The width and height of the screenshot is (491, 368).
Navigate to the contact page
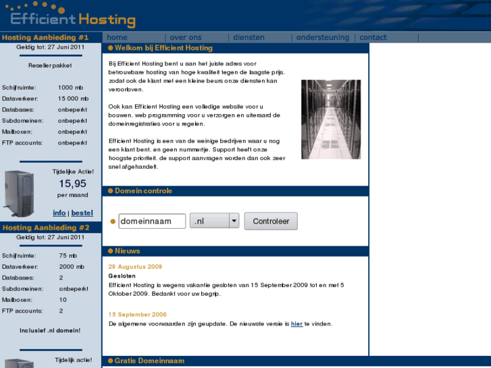[x=373, y=37]
